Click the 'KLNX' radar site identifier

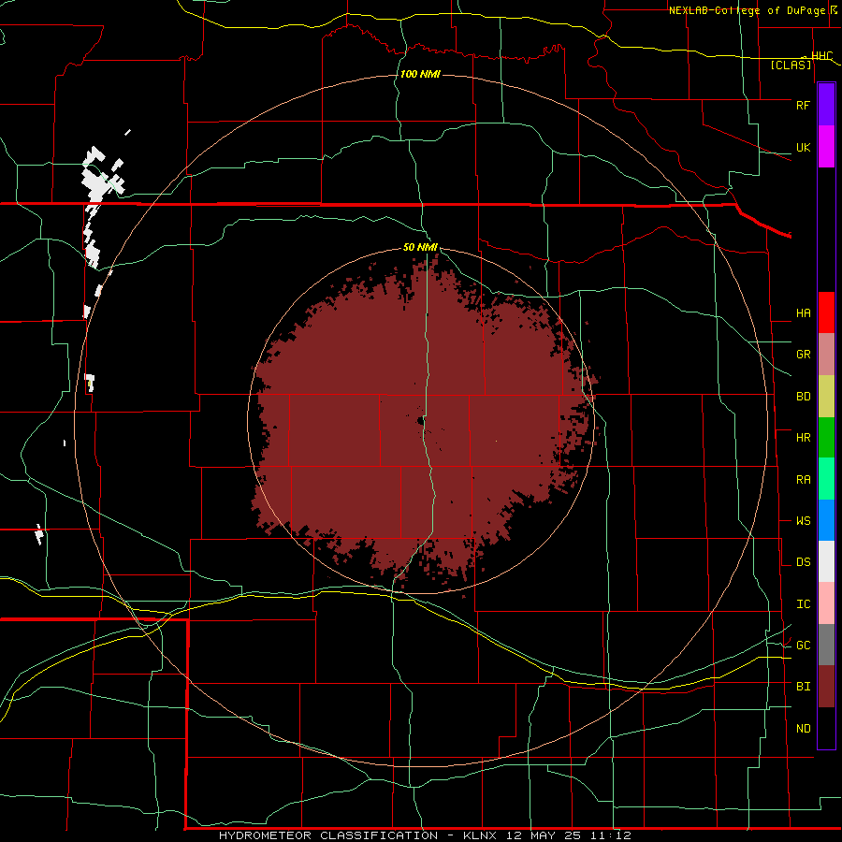(x=480, y=835)
